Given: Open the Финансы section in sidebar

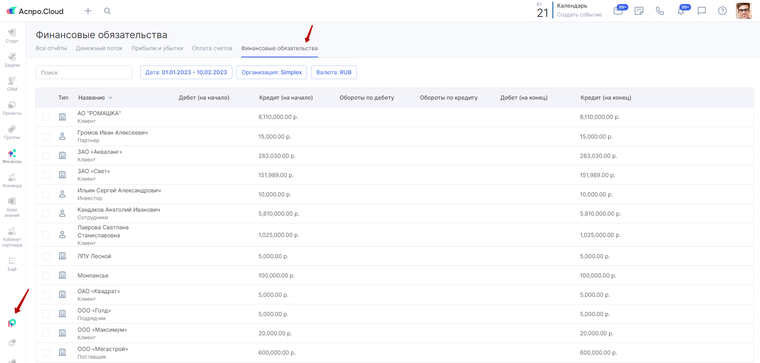Looking at the screenshot, I should tap(12, 156).
